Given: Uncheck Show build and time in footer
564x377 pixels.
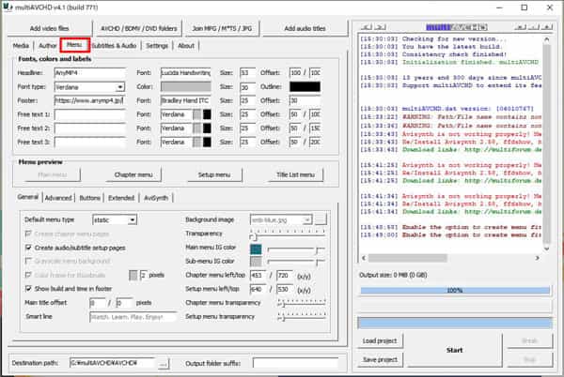Looking at the screenshot, I should tap(27, 288).
